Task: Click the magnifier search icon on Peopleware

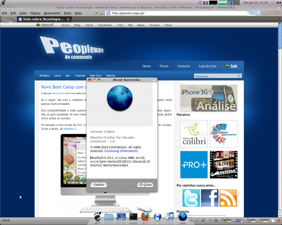Action: [239, 76]
